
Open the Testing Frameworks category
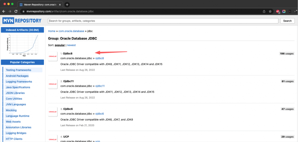coord(18,70)
